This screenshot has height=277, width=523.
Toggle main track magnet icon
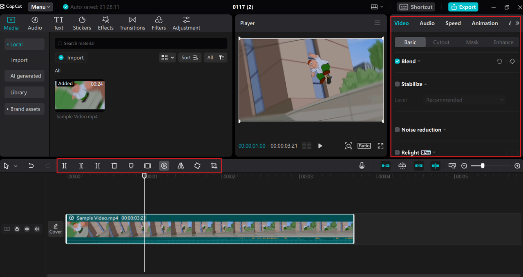(x=385, y=166)
